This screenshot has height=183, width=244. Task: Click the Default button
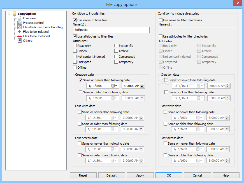pos(111,175)
